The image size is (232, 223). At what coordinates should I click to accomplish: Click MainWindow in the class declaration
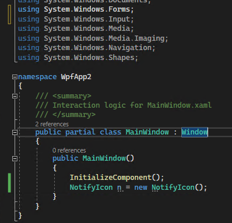[x=147, y=132]
